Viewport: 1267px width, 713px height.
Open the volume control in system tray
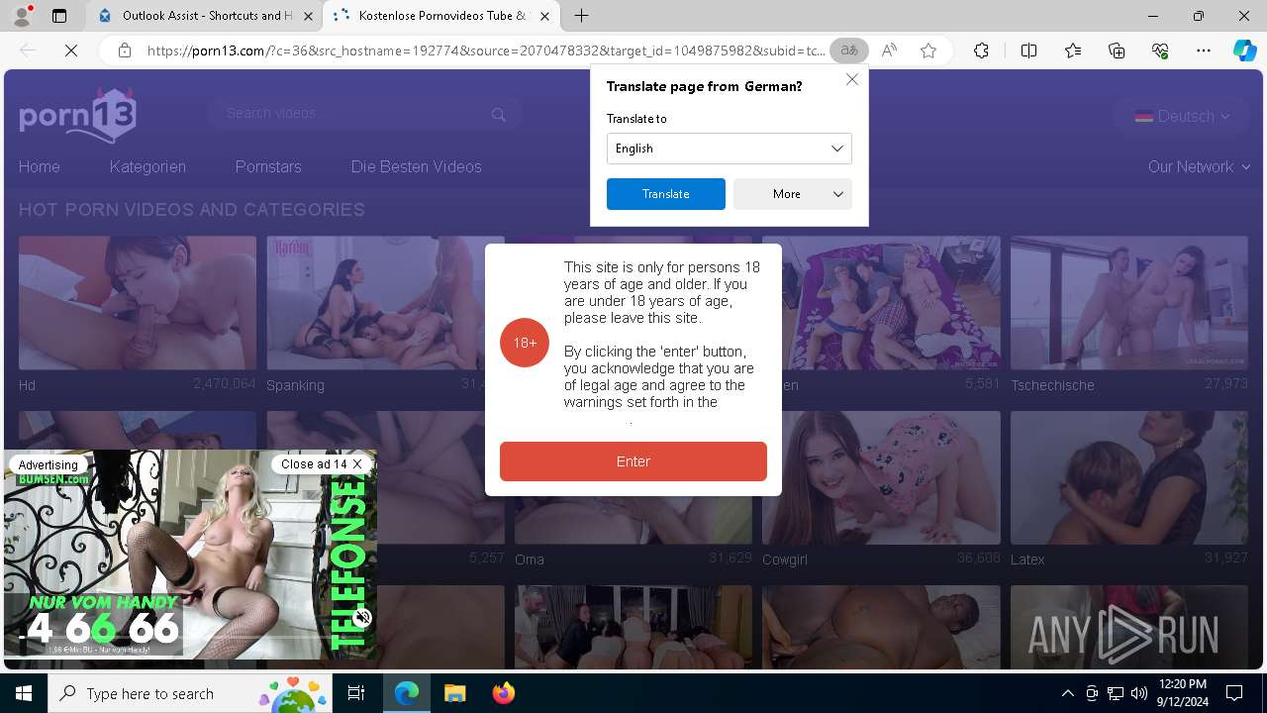click(1139, 693)
